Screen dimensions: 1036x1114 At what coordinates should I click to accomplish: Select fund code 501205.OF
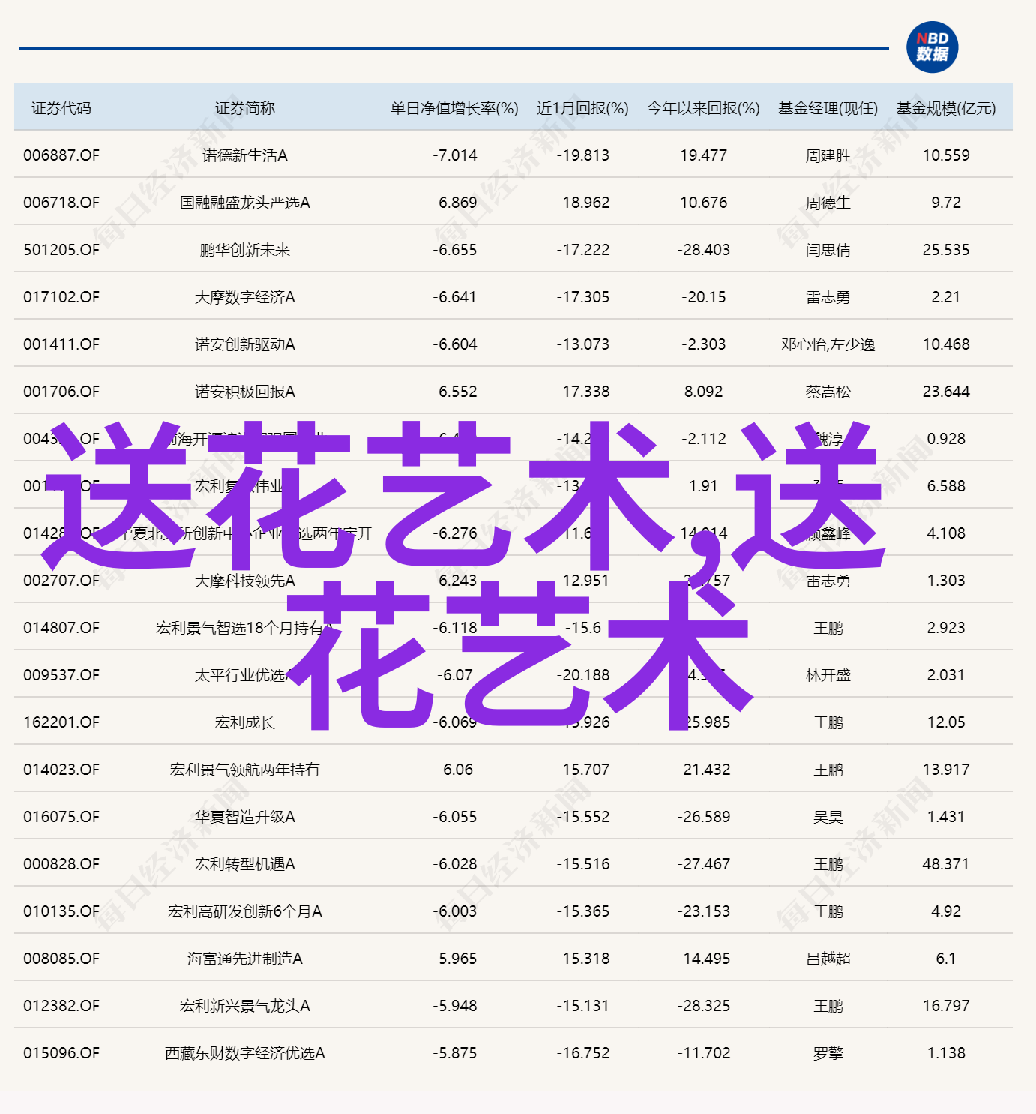[61, 250]
